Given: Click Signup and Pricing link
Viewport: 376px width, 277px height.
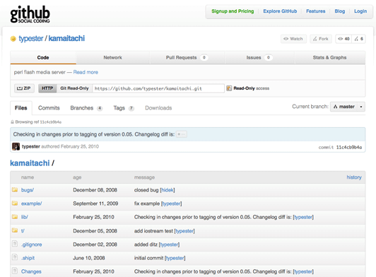Looking at the screenshot, I should coord(233,11).
